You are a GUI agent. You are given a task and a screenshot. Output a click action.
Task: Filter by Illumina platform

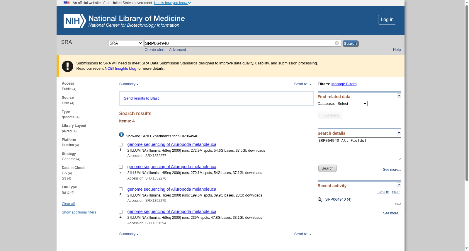click(68, 145)
